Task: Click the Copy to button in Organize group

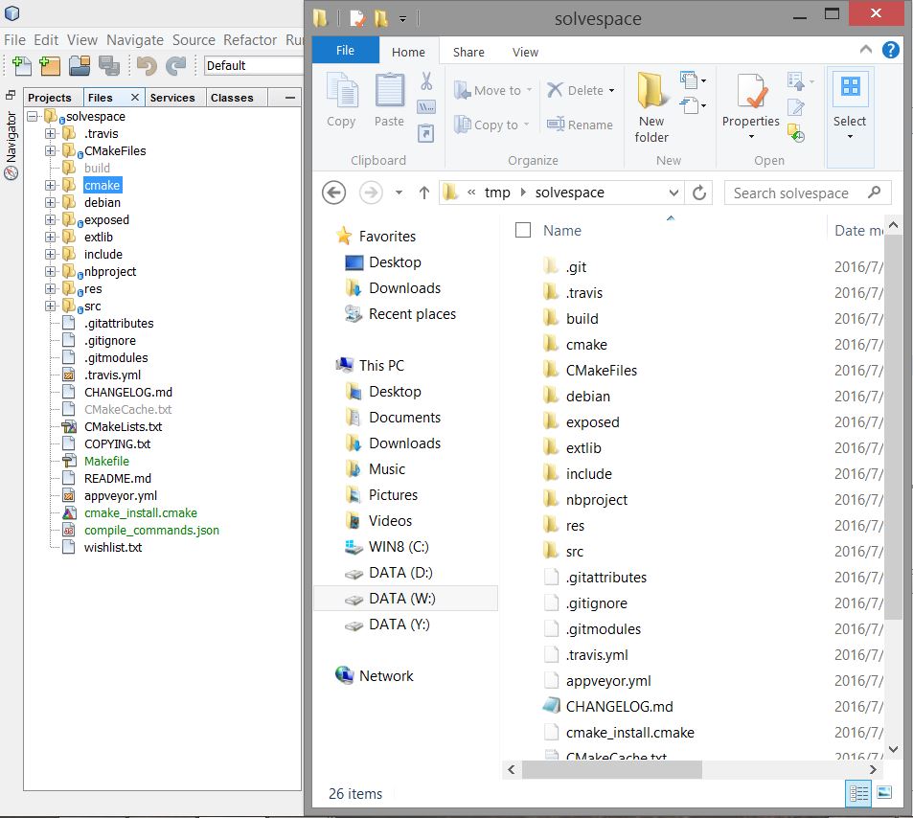Action: [491, 125]
